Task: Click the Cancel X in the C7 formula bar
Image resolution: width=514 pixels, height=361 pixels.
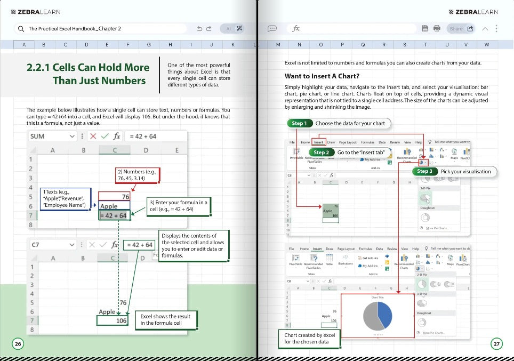Action: point(92,245)
